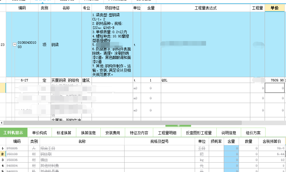Click the upper table 单位 column header
This screenshot has height=172, width=286.
pos(137,8)
